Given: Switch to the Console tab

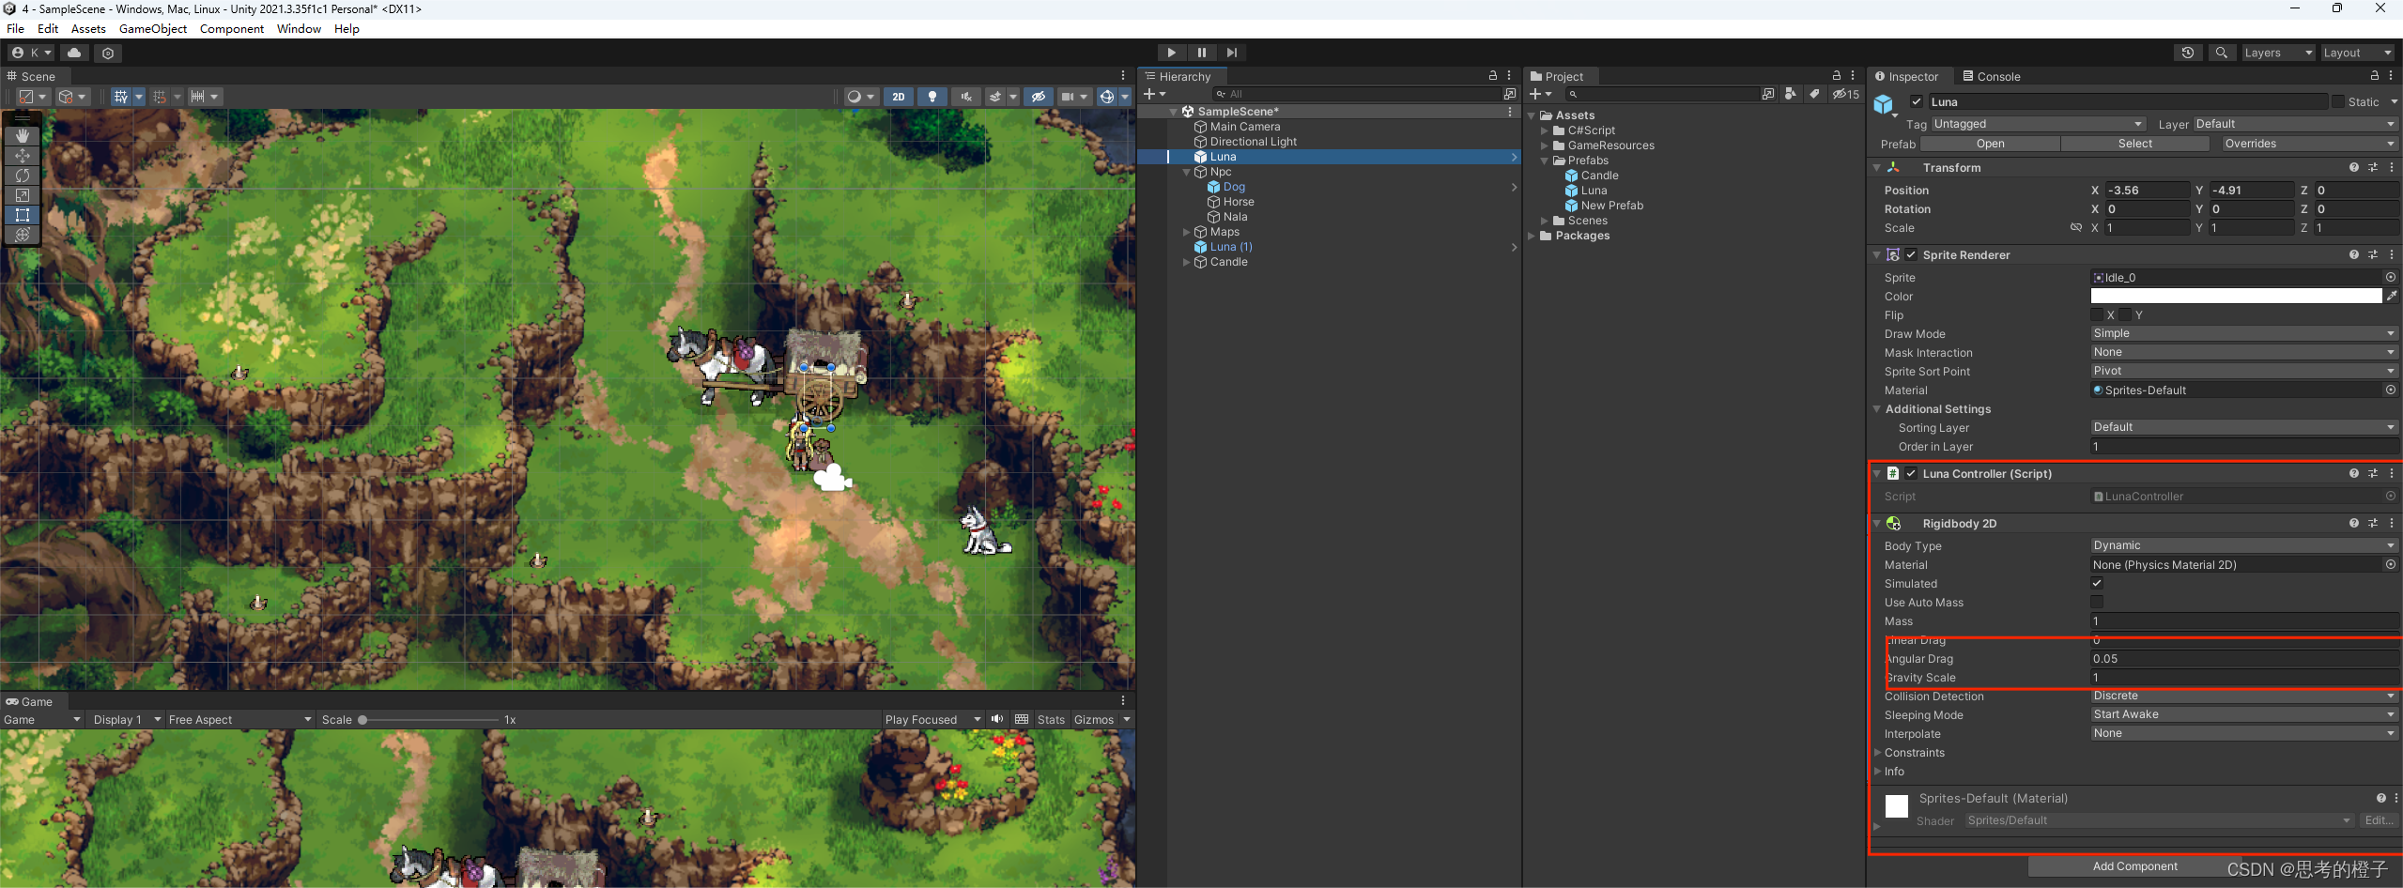Looking at the screenshot, I should tap(1991, 76).
